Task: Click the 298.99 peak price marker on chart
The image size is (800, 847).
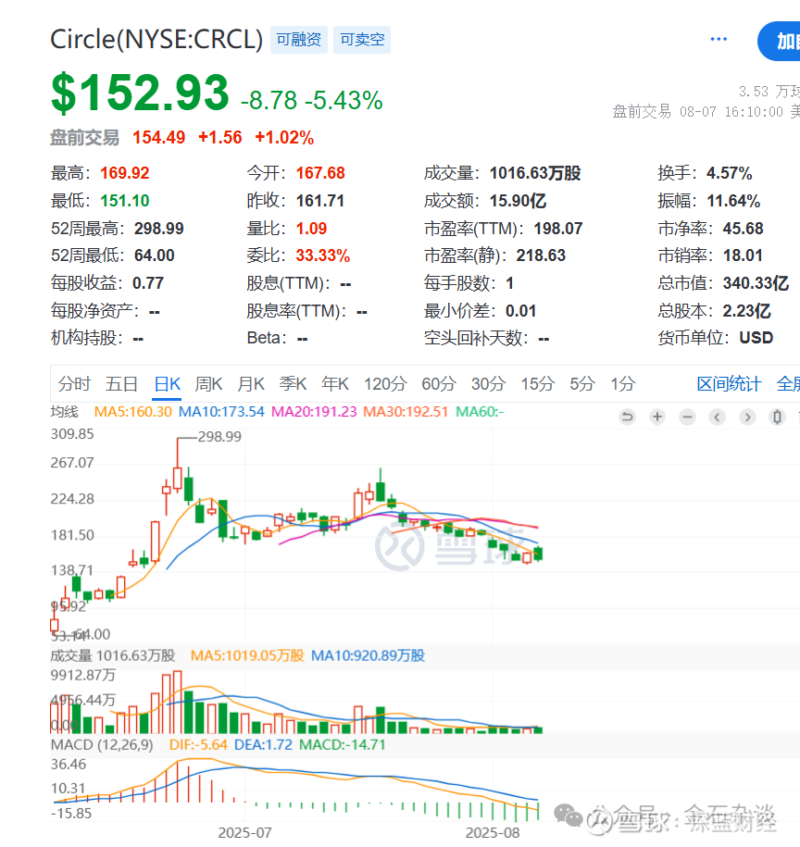Action: point(219,437)
